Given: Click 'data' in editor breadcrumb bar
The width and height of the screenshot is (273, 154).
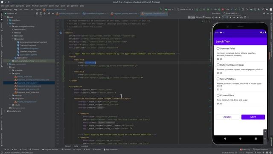Looking at the screenshot, I should point(76,146).
